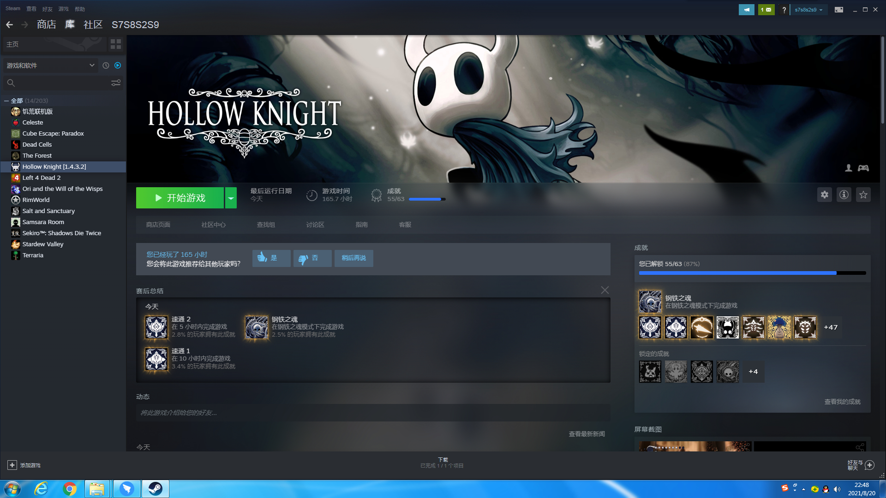886x498 pixels.
Task: Open Google Chrome from taskbar
Action: coord(70,489)
